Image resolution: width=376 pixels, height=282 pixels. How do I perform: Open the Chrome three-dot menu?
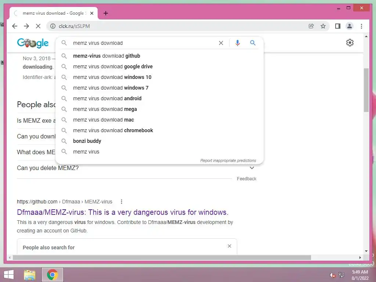[x=361, y=26]
